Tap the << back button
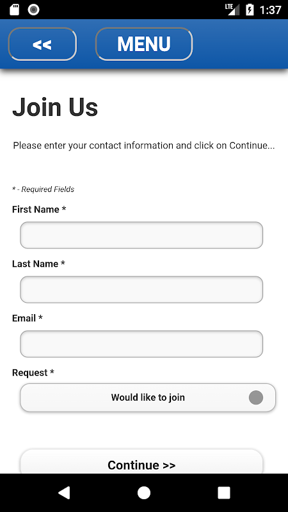 pos(42,44)
